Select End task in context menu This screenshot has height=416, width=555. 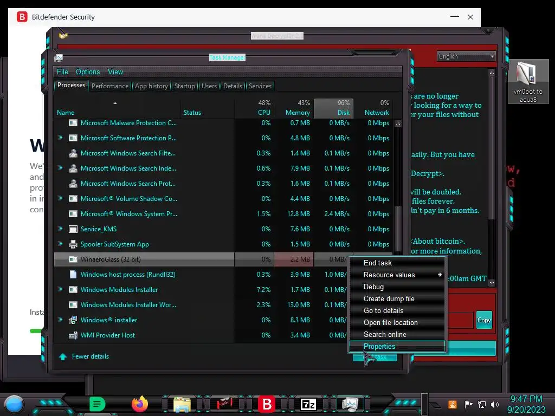pyautogui.click(x=397, y=263)
